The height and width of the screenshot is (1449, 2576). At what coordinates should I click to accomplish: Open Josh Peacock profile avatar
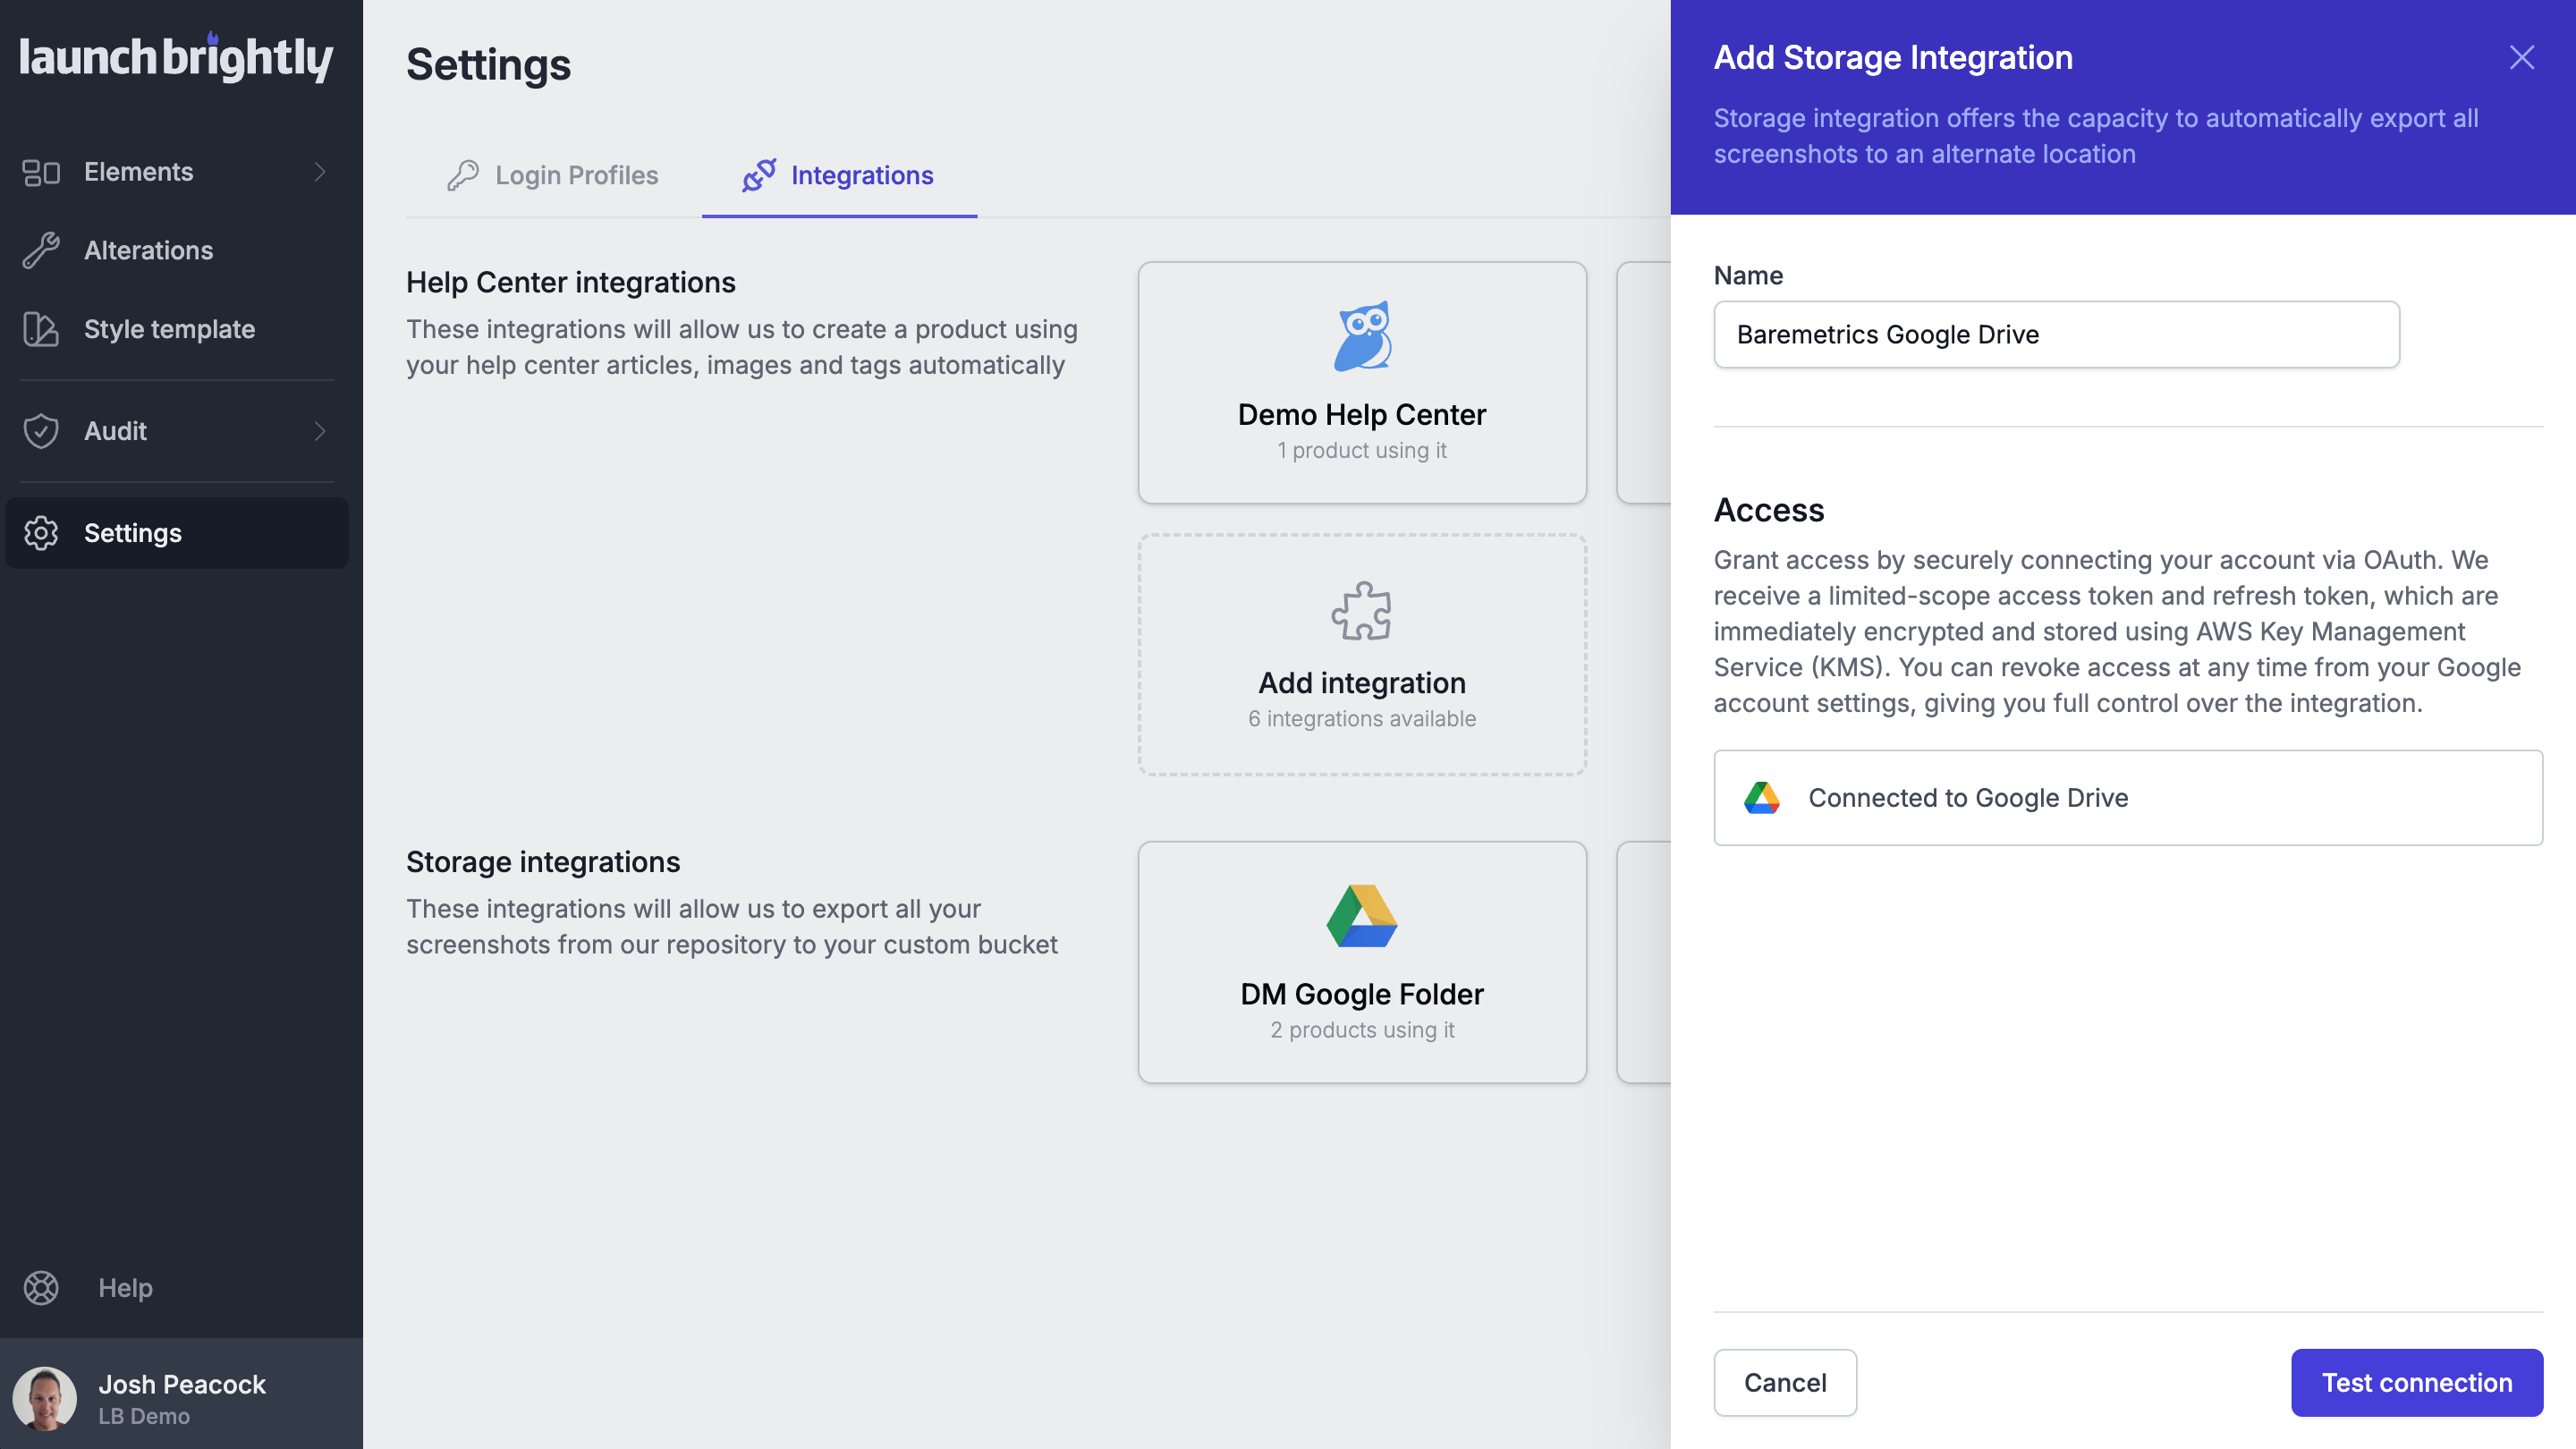(45, 1397)
